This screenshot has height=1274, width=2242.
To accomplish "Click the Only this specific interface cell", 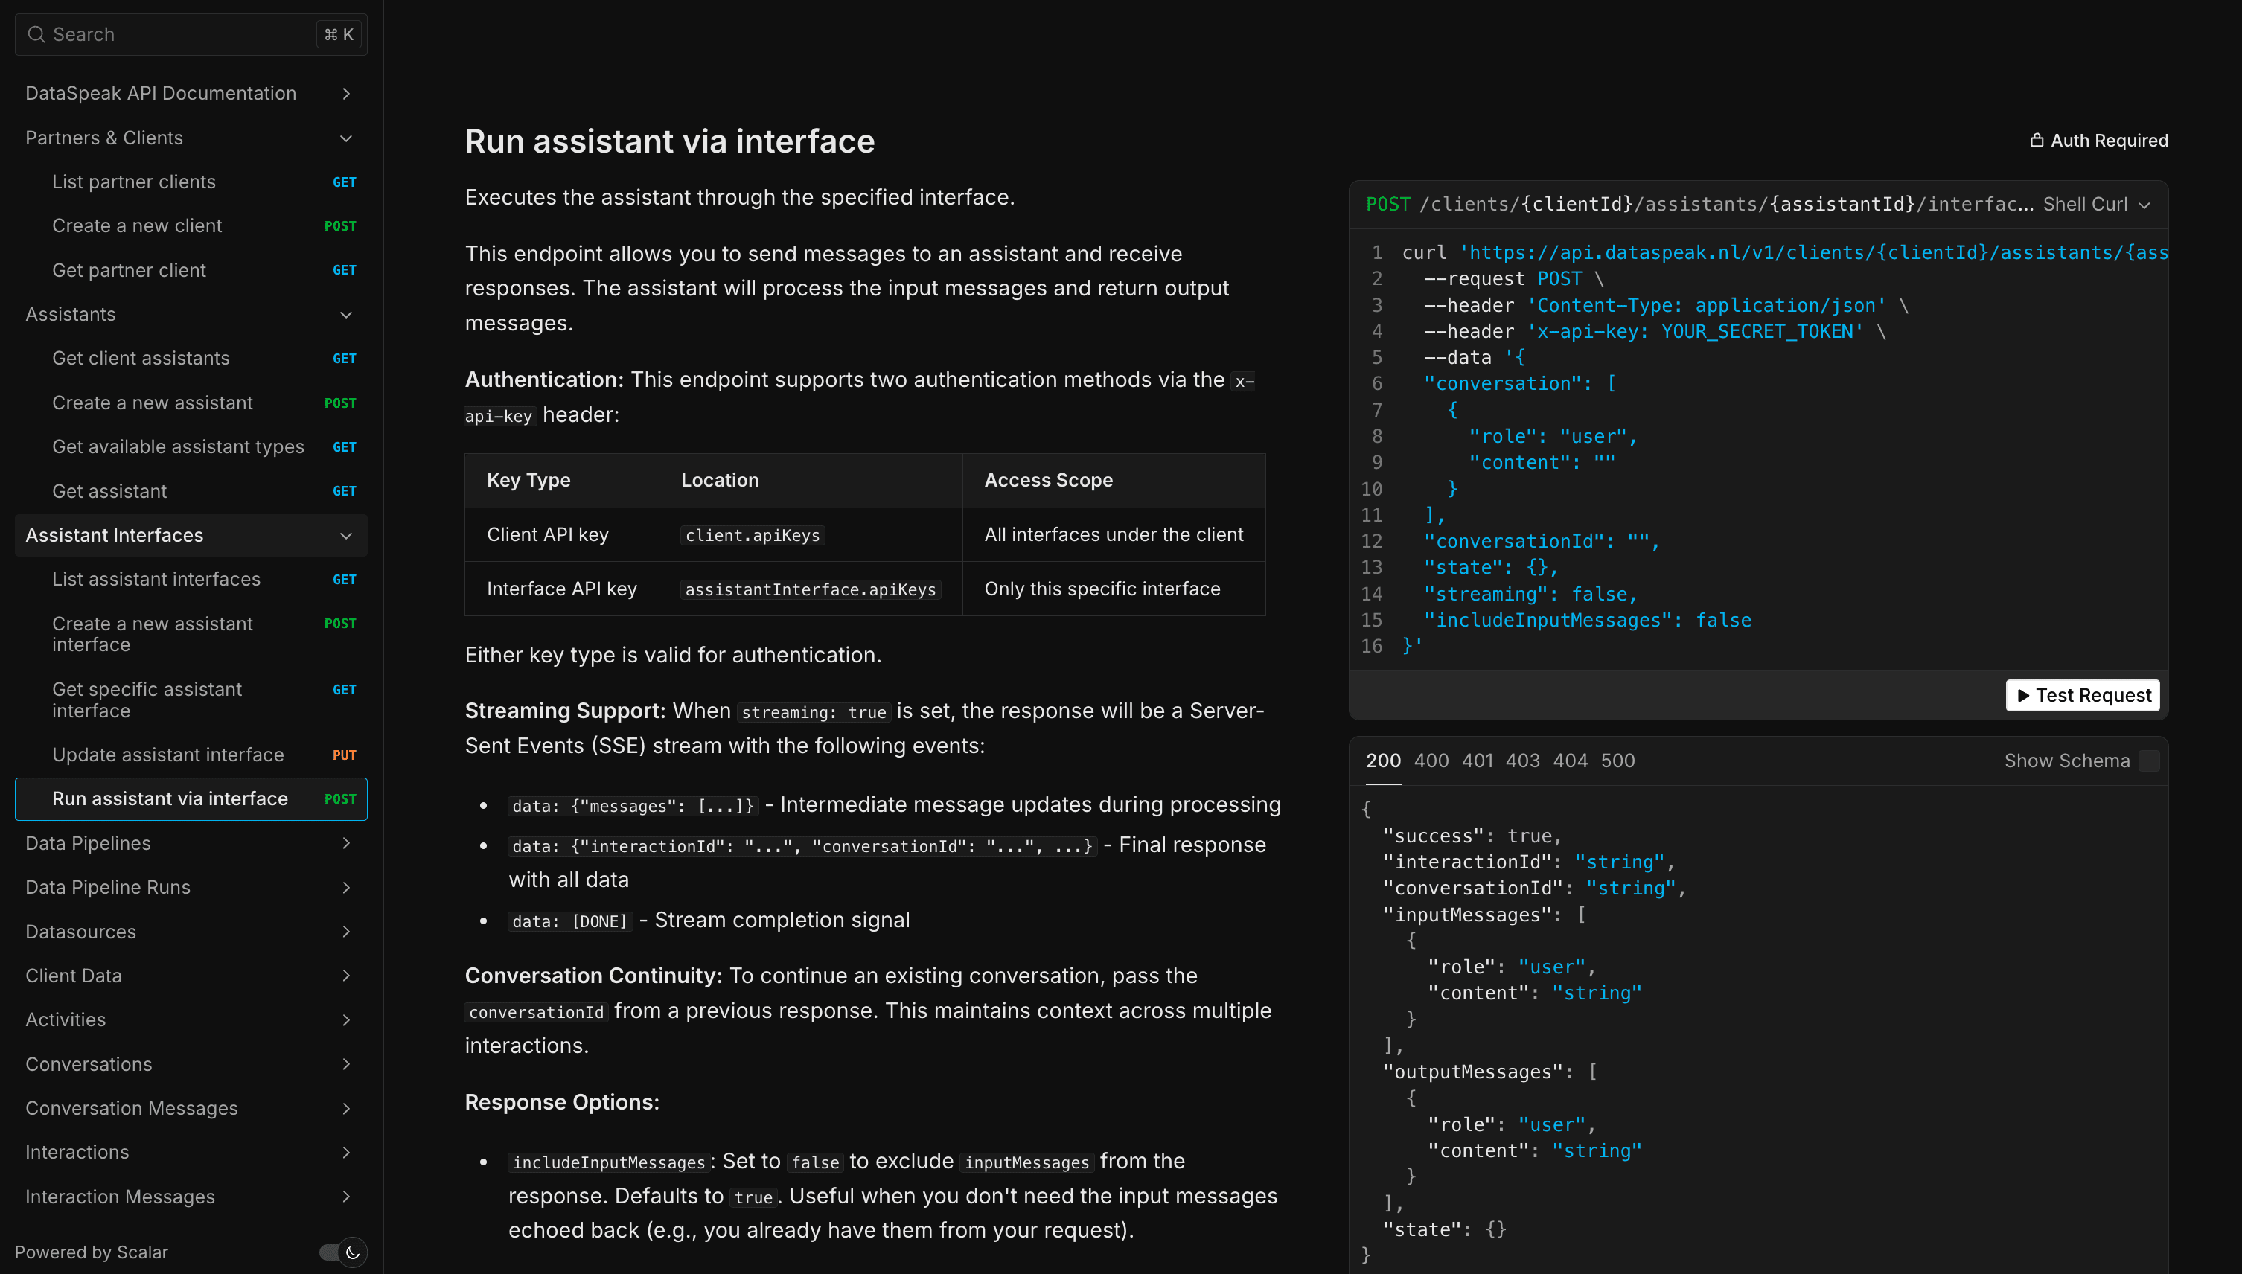I will tap(1113, 589).
